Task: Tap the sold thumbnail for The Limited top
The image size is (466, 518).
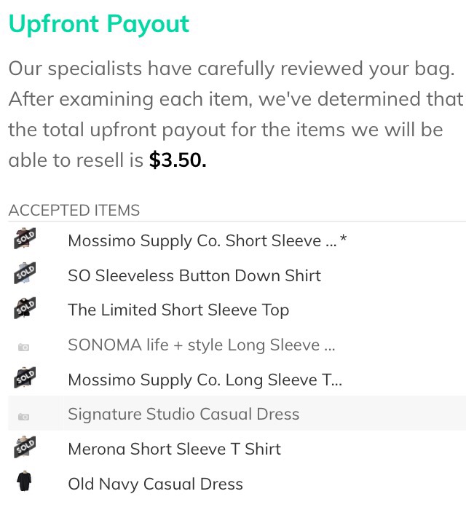Action: pos(25,309)
